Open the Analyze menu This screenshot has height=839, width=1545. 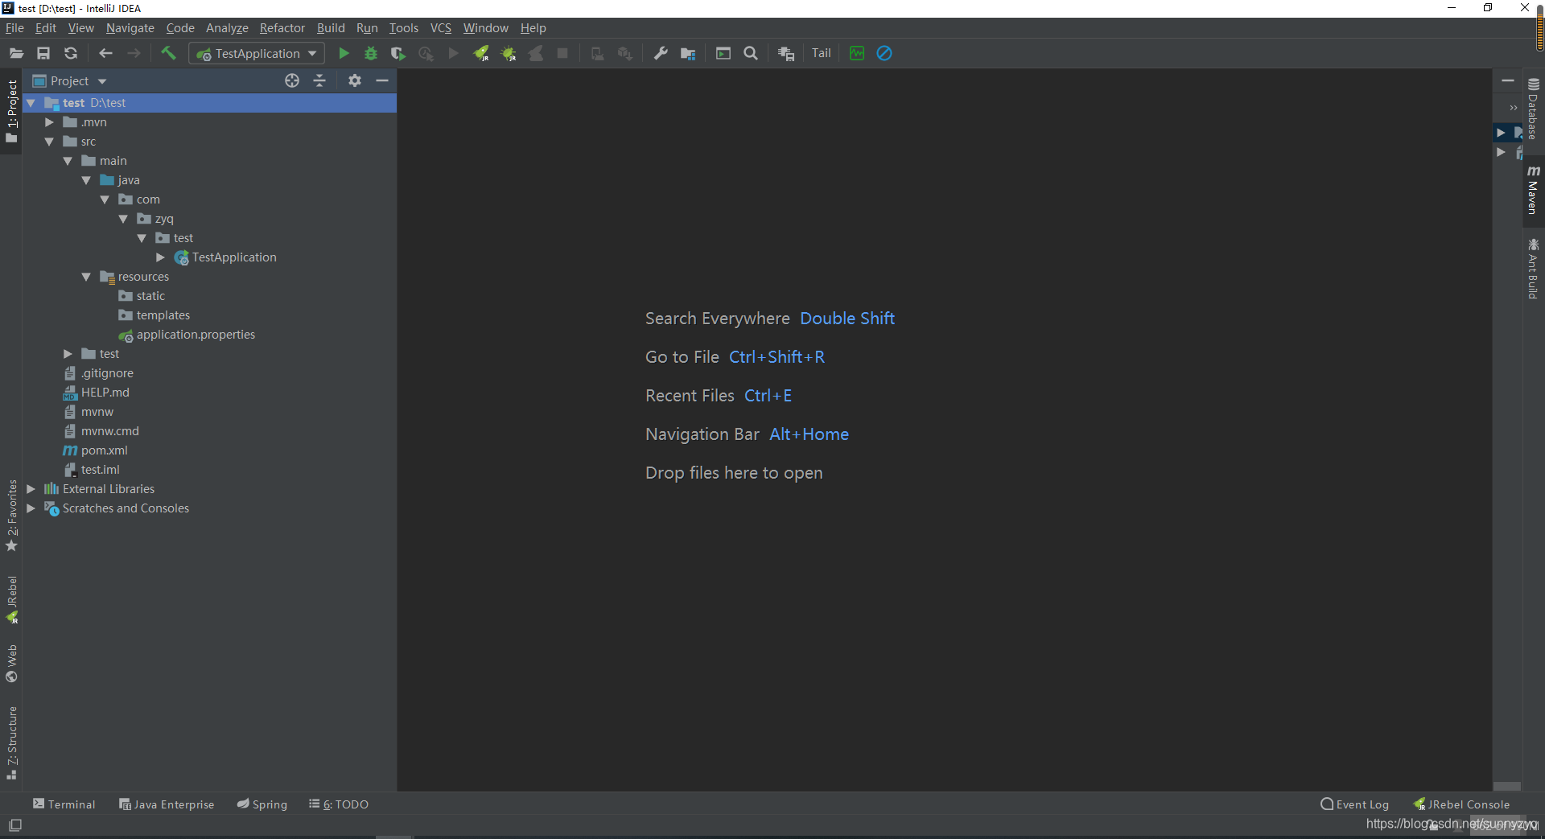click(227, 27)
